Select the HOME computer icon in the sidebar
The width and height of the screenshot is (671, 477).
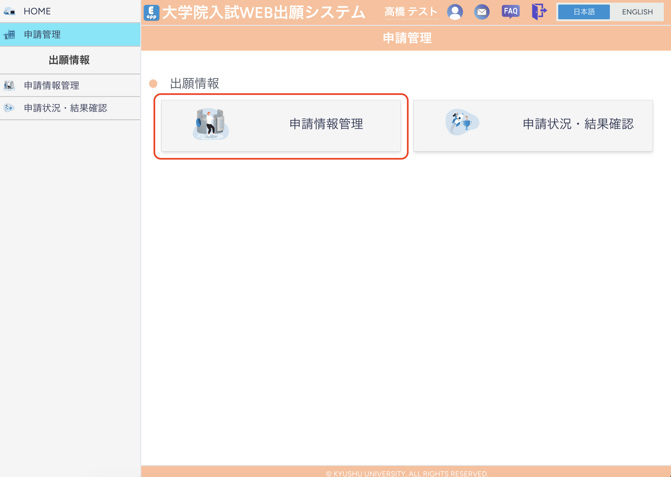(x=9, y=11)
